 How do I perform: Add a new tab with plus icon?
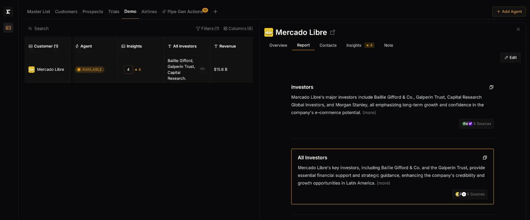pos(215,12)
